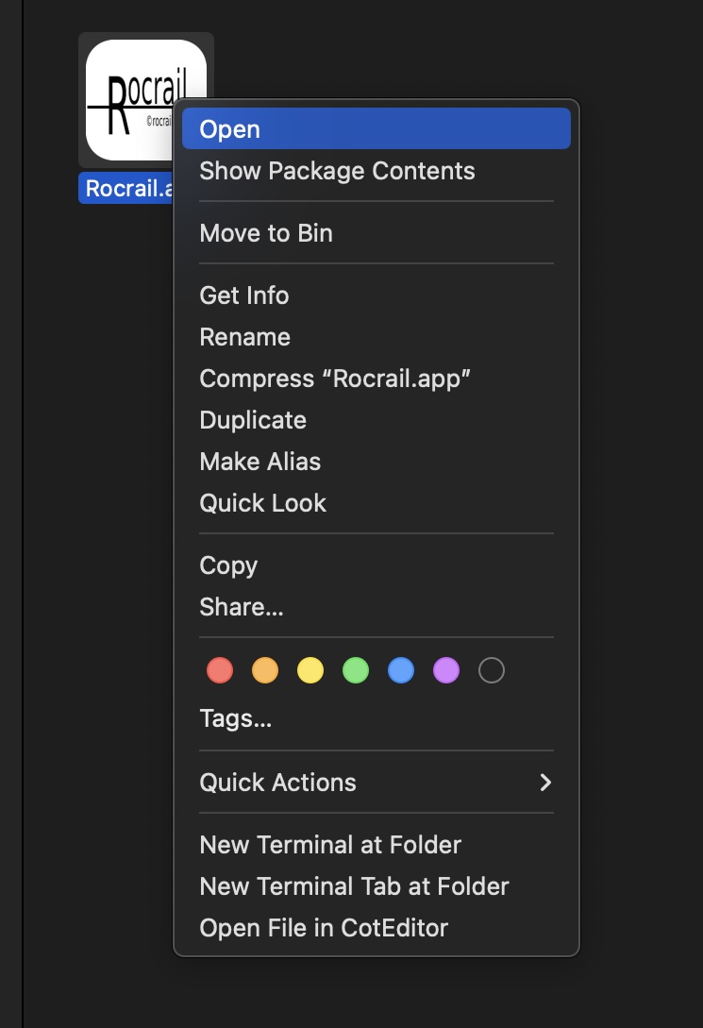
Task: Apply the blue tag color
Action: [401, 671]
